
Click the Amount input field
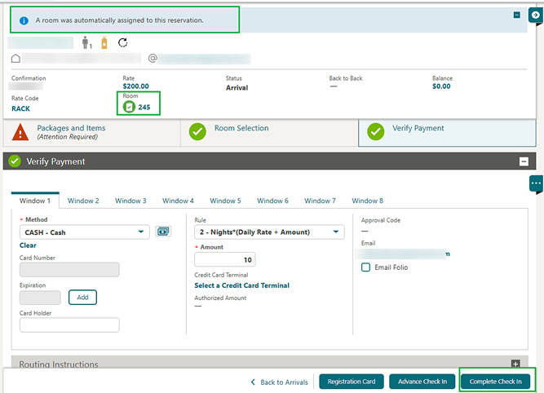click(225, 260)
